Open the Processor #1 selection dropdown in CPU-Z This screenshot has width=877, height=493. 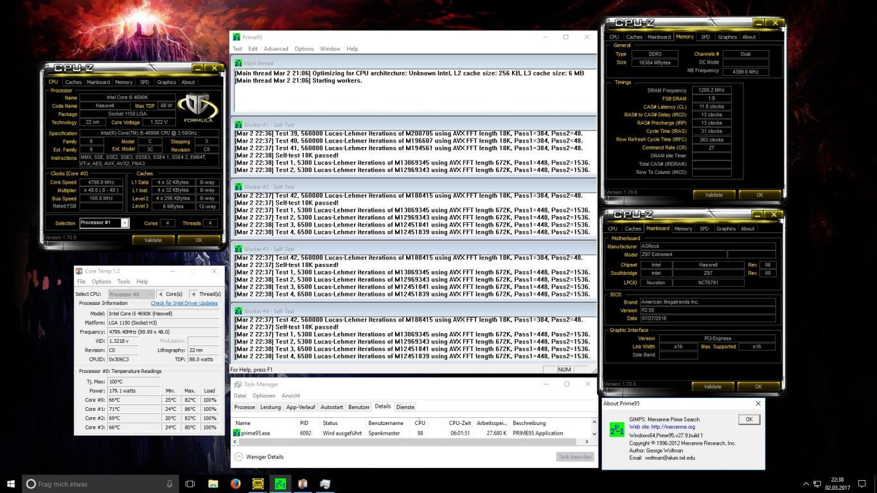(x=124, y=223)
